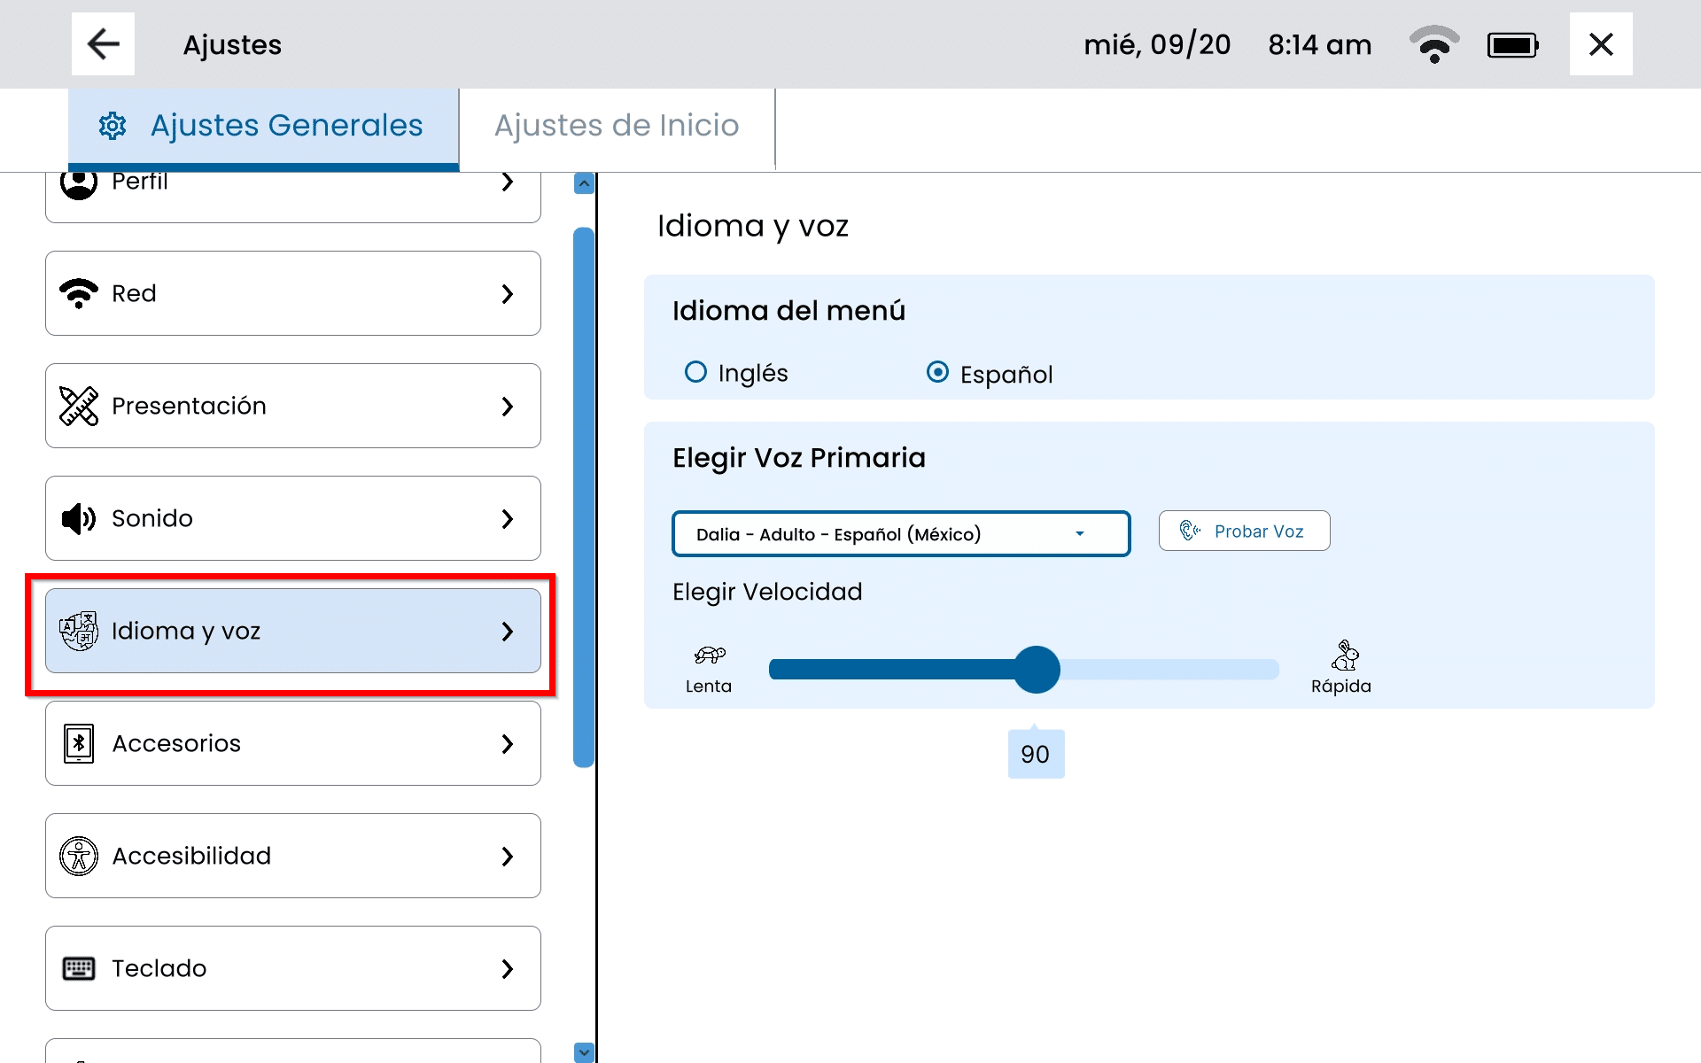Viewport: 1701px width, 1063px height.
Task: Switch to Ajustes de Inicio tab
Action: pyautogui.click(x=617, y=126)
